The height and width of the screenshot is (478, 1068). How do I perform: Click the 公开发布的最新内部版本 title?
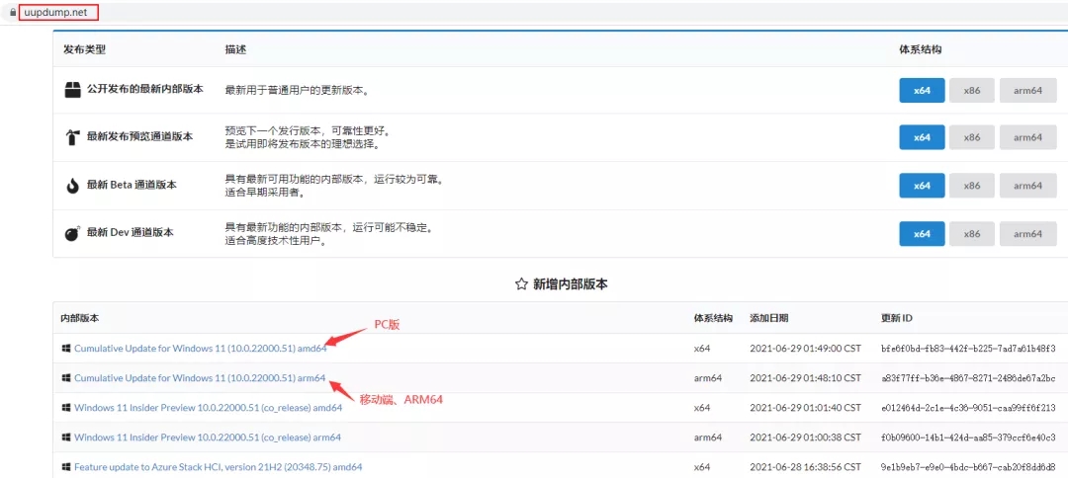[145, 90]
